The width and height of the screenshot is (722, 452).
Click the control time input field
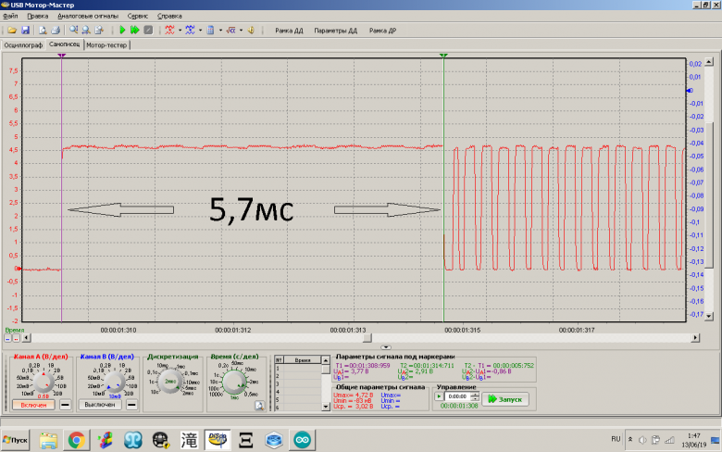point(455,398)
